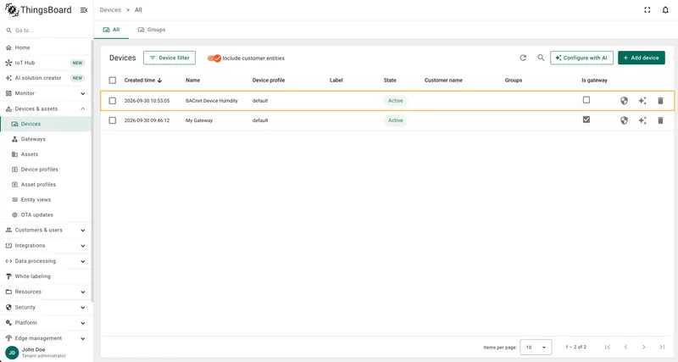Select all devices header checkbox
The image size is (678, 362).
point(113,81)
